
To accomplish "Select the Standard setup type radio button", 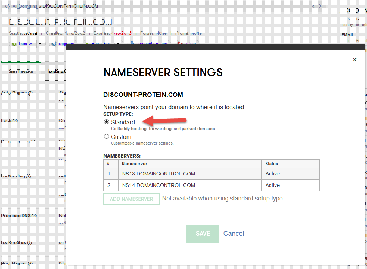I will [107, 122].
